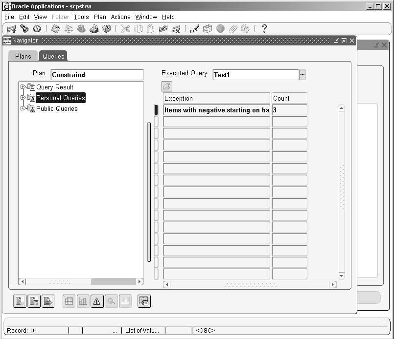The image size is (394, 339).
Task: Select the Queries tab
Action: (x=53, y=56)
